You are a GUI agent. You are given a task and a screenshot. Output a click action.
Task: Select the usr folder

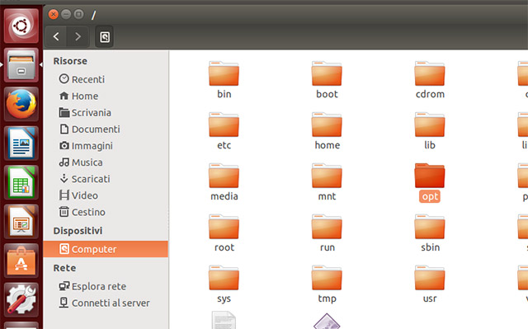[x=430, y=284]
